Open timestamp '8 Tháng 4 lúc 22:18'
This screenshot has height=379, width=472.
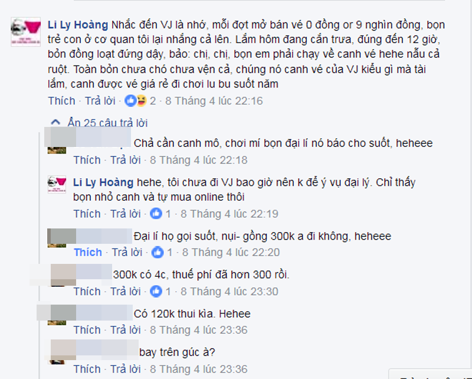pos(199,160)
